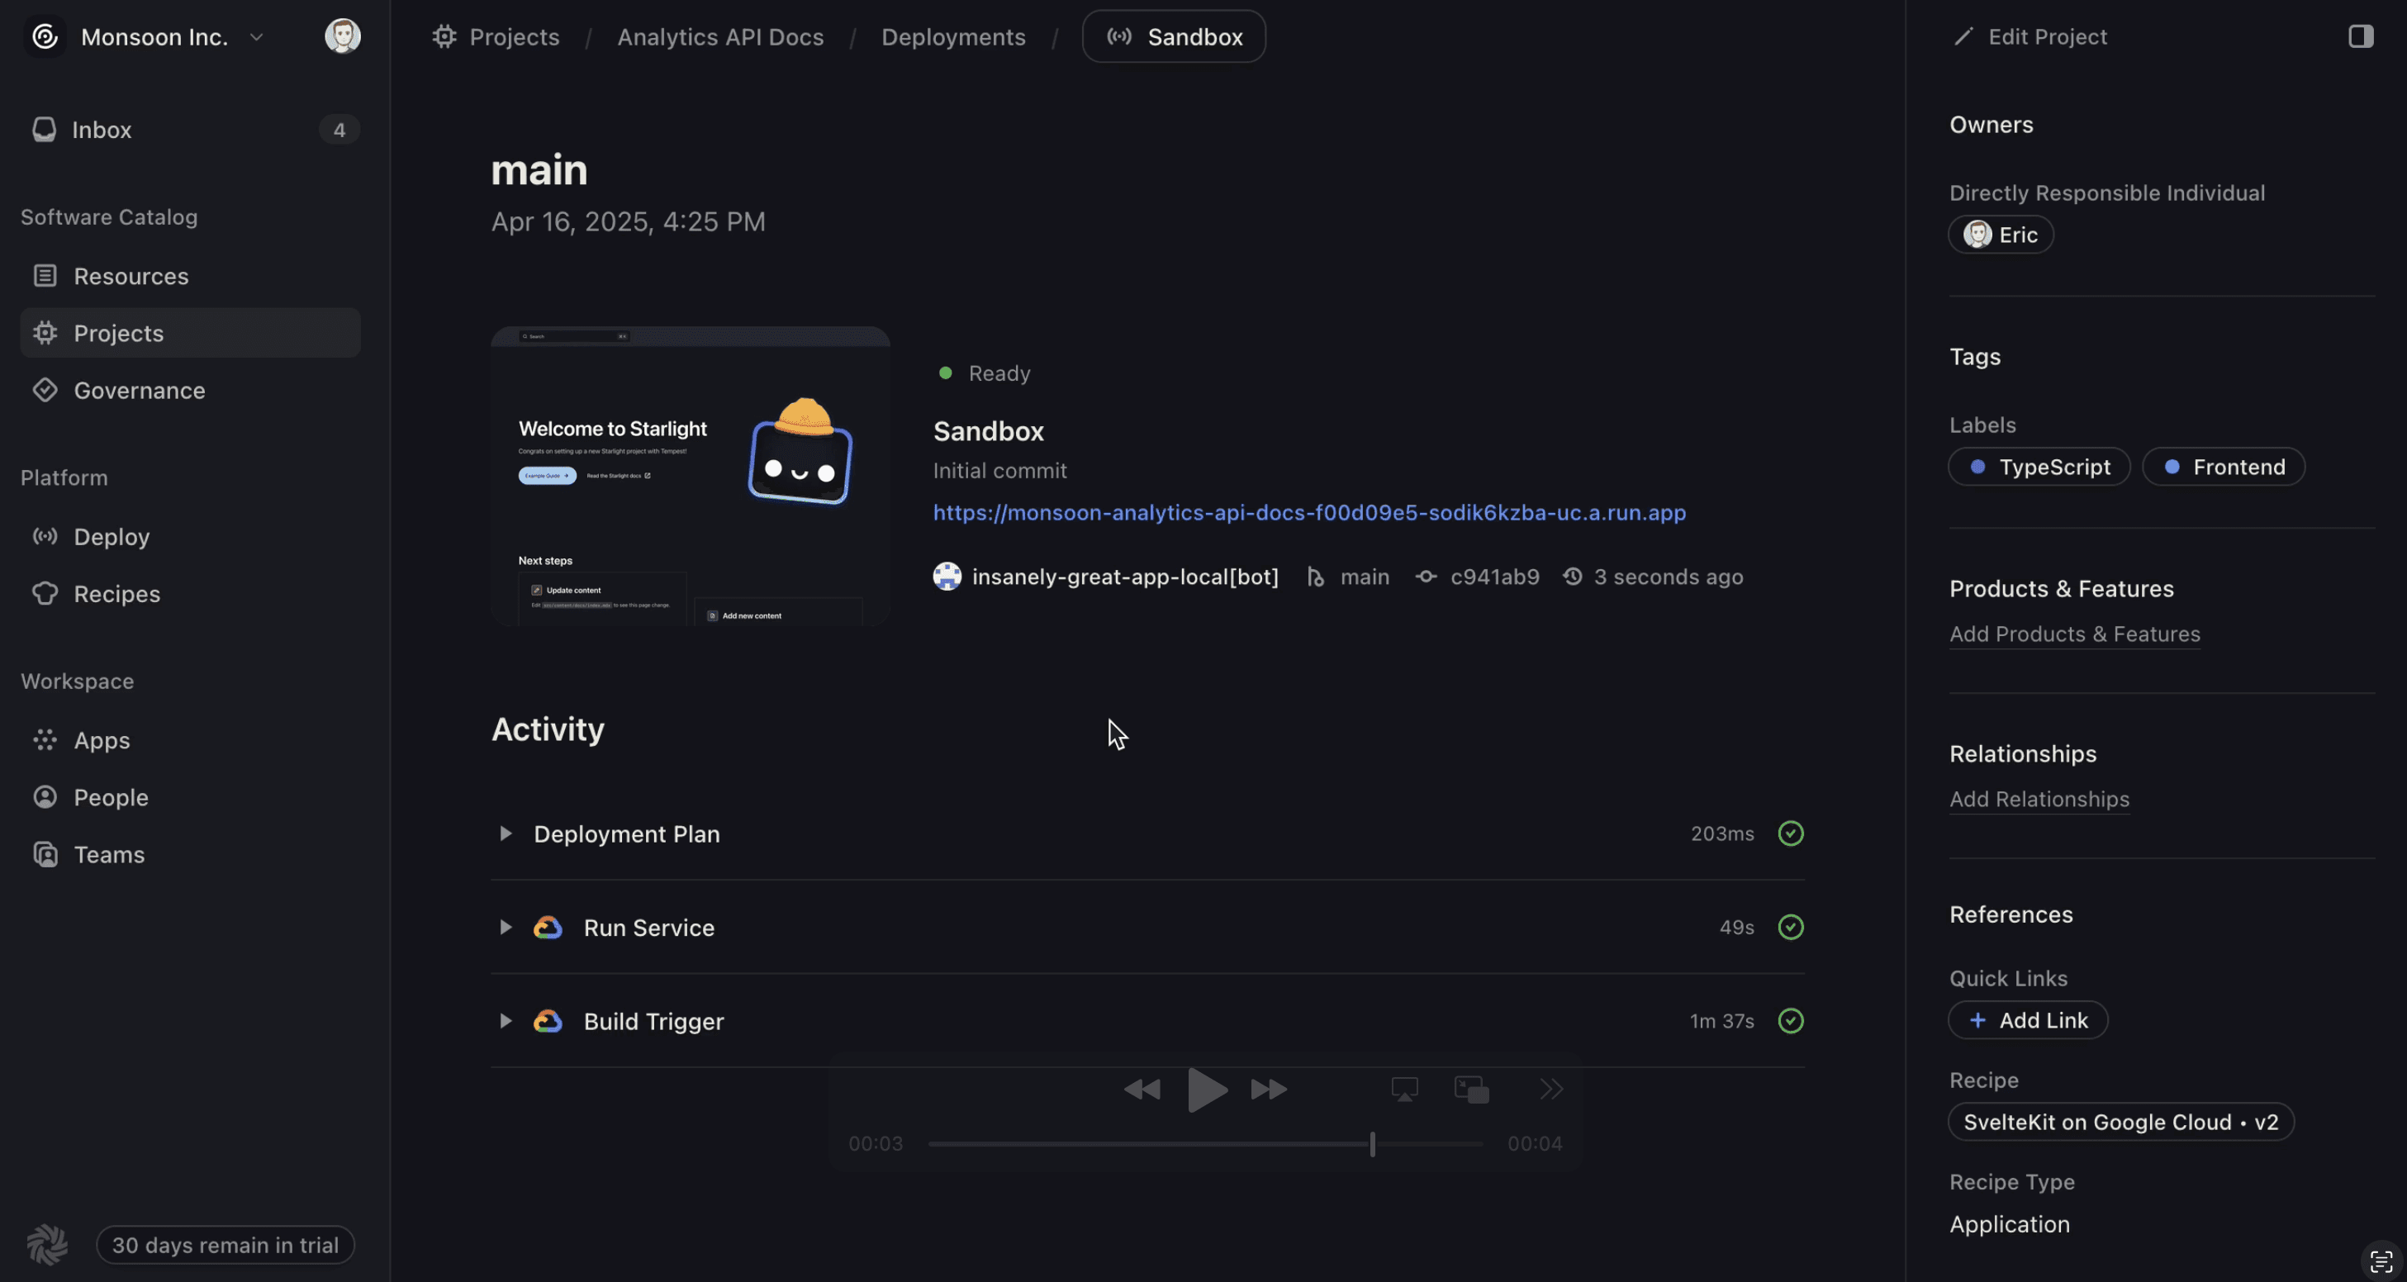Click the Eric owner chip
The width and height of the screenshot is (2407, 1282).
point(2001,234)
